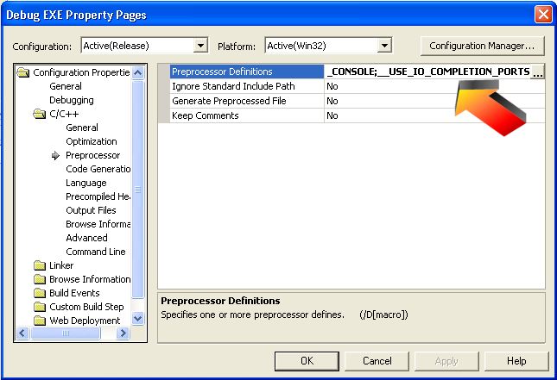Close the Debug EXE Property Pages window
Screen dimensions: 557x380
tap(542, 15)
